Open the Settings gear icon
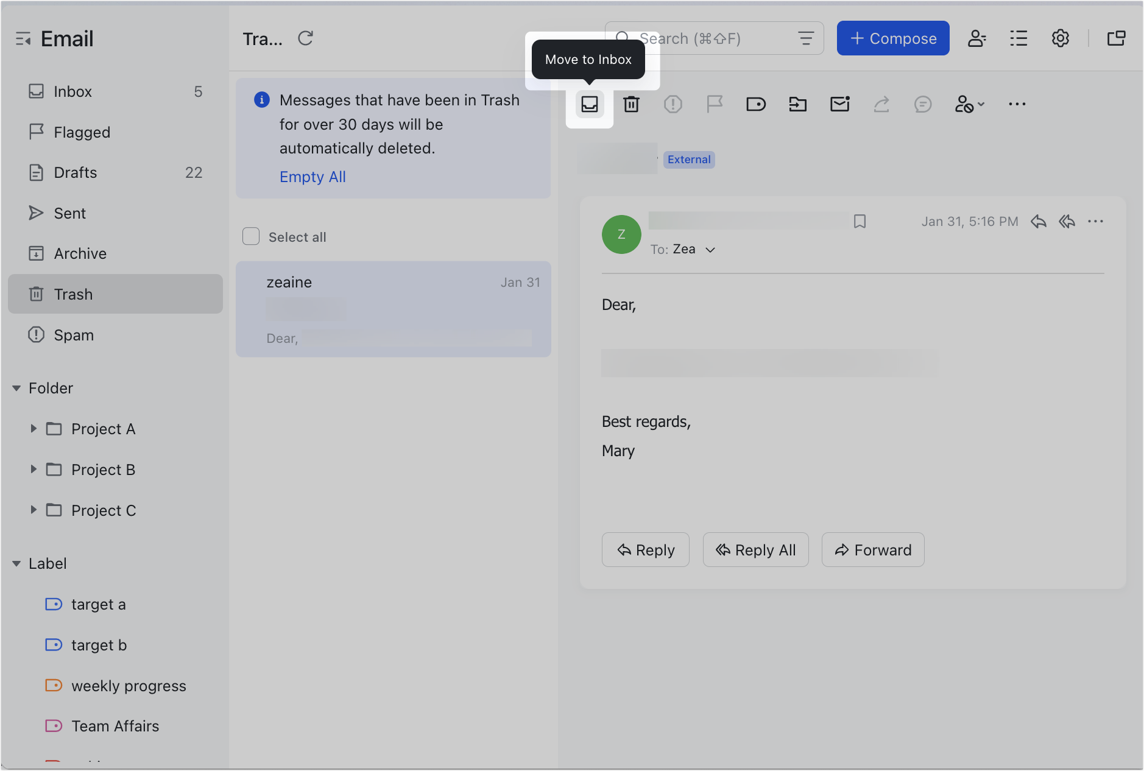The image size is (1144, 771). pyautogui.click(x=1061, y=38)
